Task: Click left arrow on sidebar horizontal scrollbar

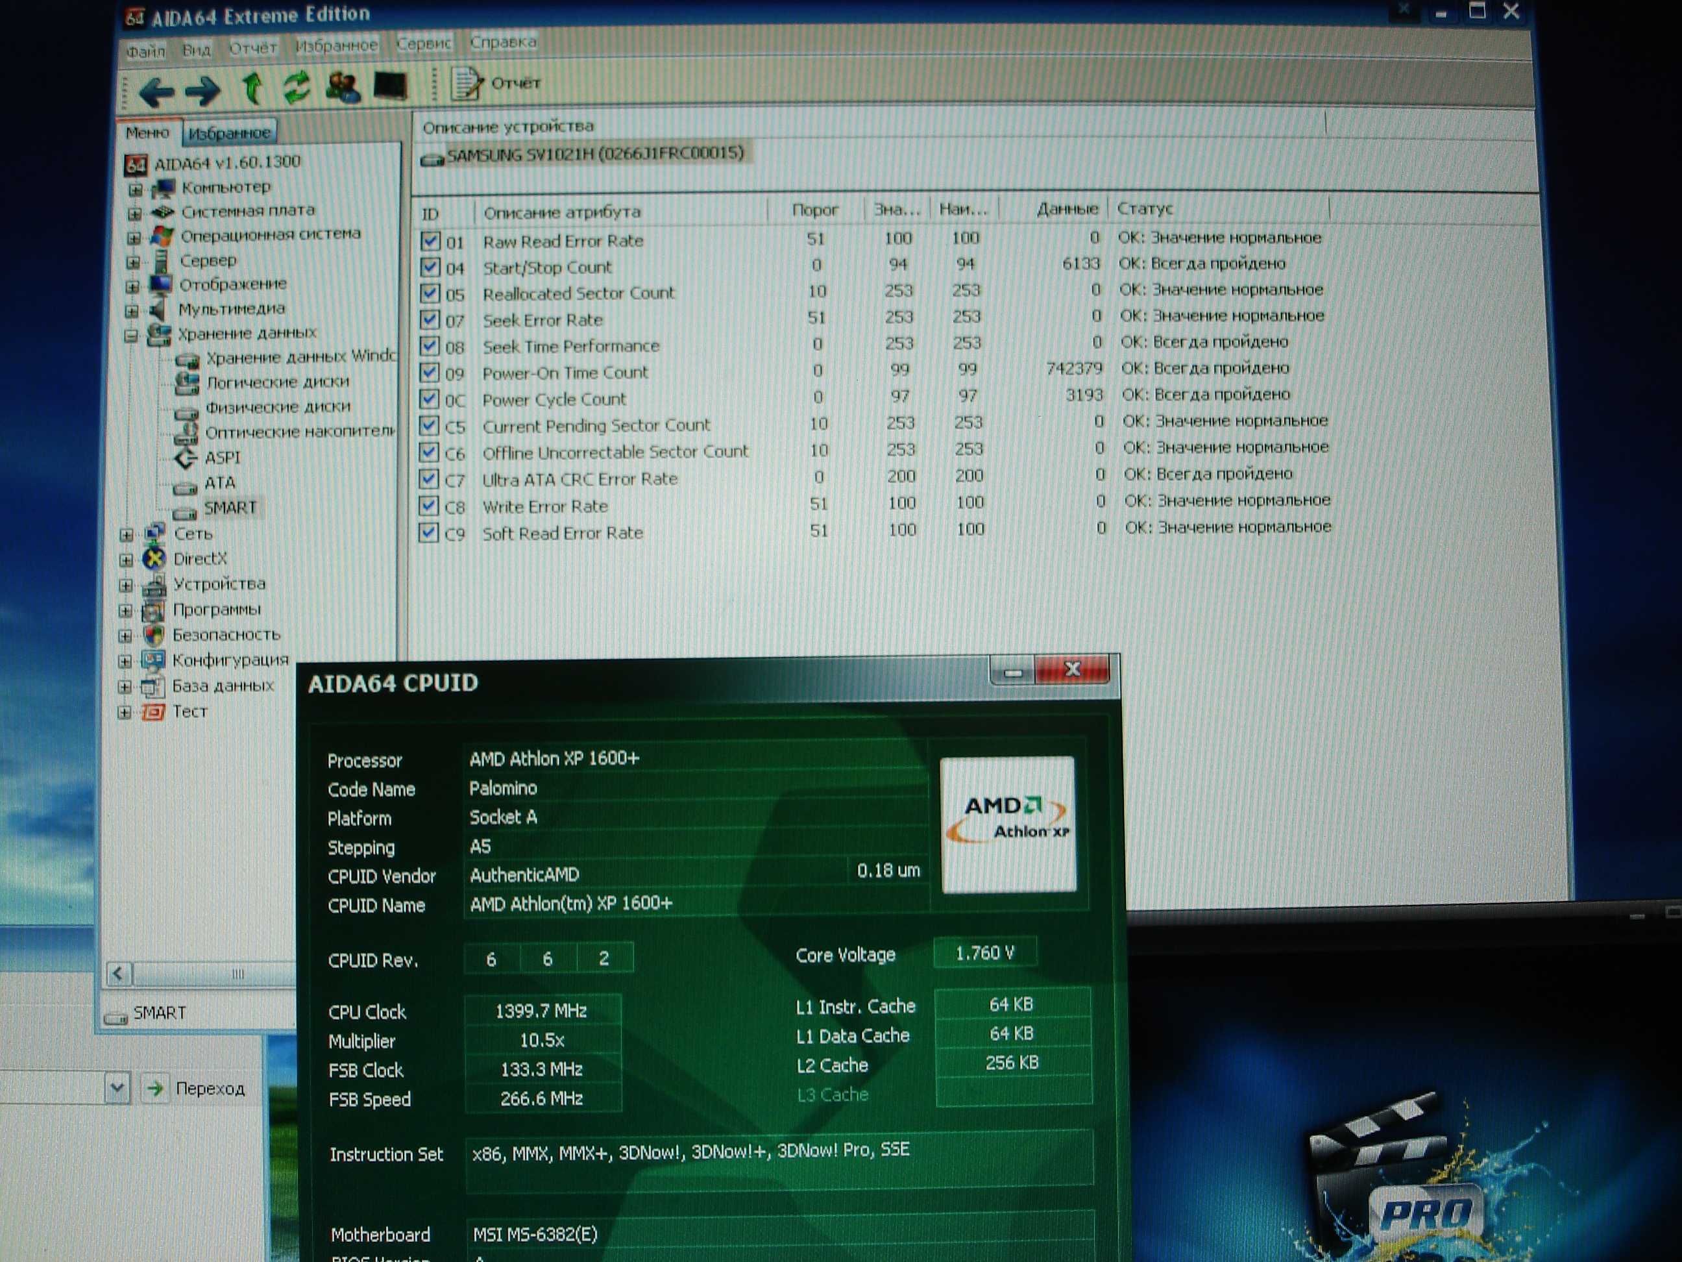Action: click(118, 974)
